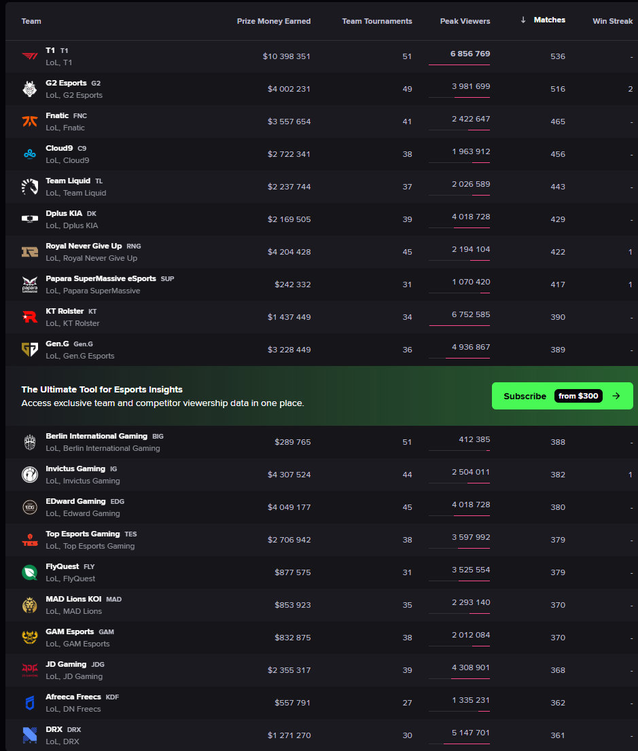This screenshot has height=751, width=638.
Task: Click the FlyQuest green leaf logo
Action: tap(30, 572)
